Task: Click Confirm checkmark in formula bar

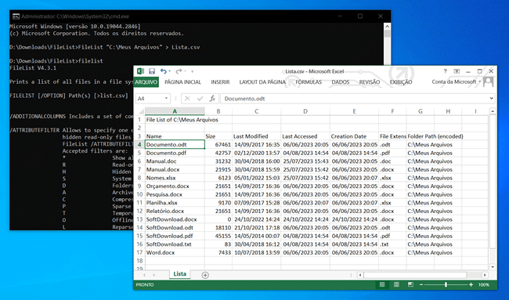Action: point(200,99)
